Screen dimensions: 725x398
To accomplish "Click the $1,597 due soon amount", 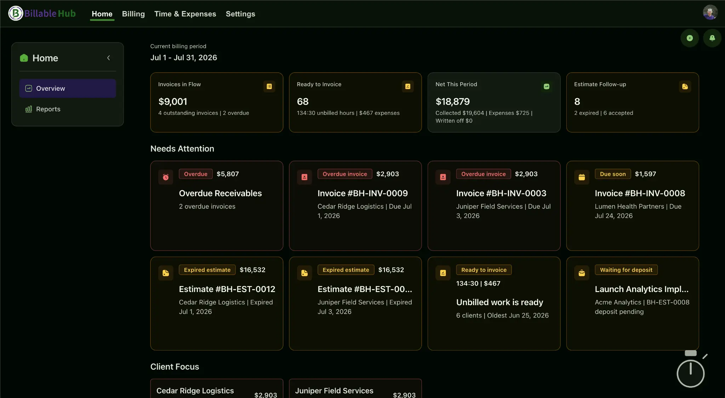I will coord(645,174).
